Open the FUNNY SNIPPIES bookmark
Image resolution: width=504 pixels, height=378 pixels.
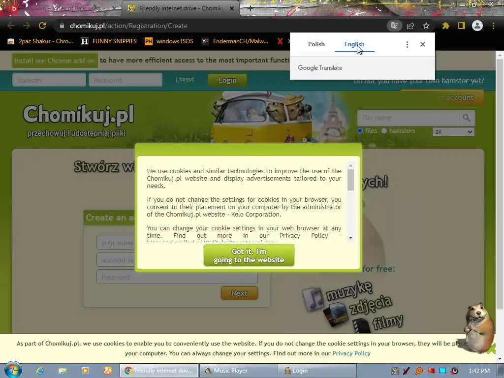(x=109, y=41)
